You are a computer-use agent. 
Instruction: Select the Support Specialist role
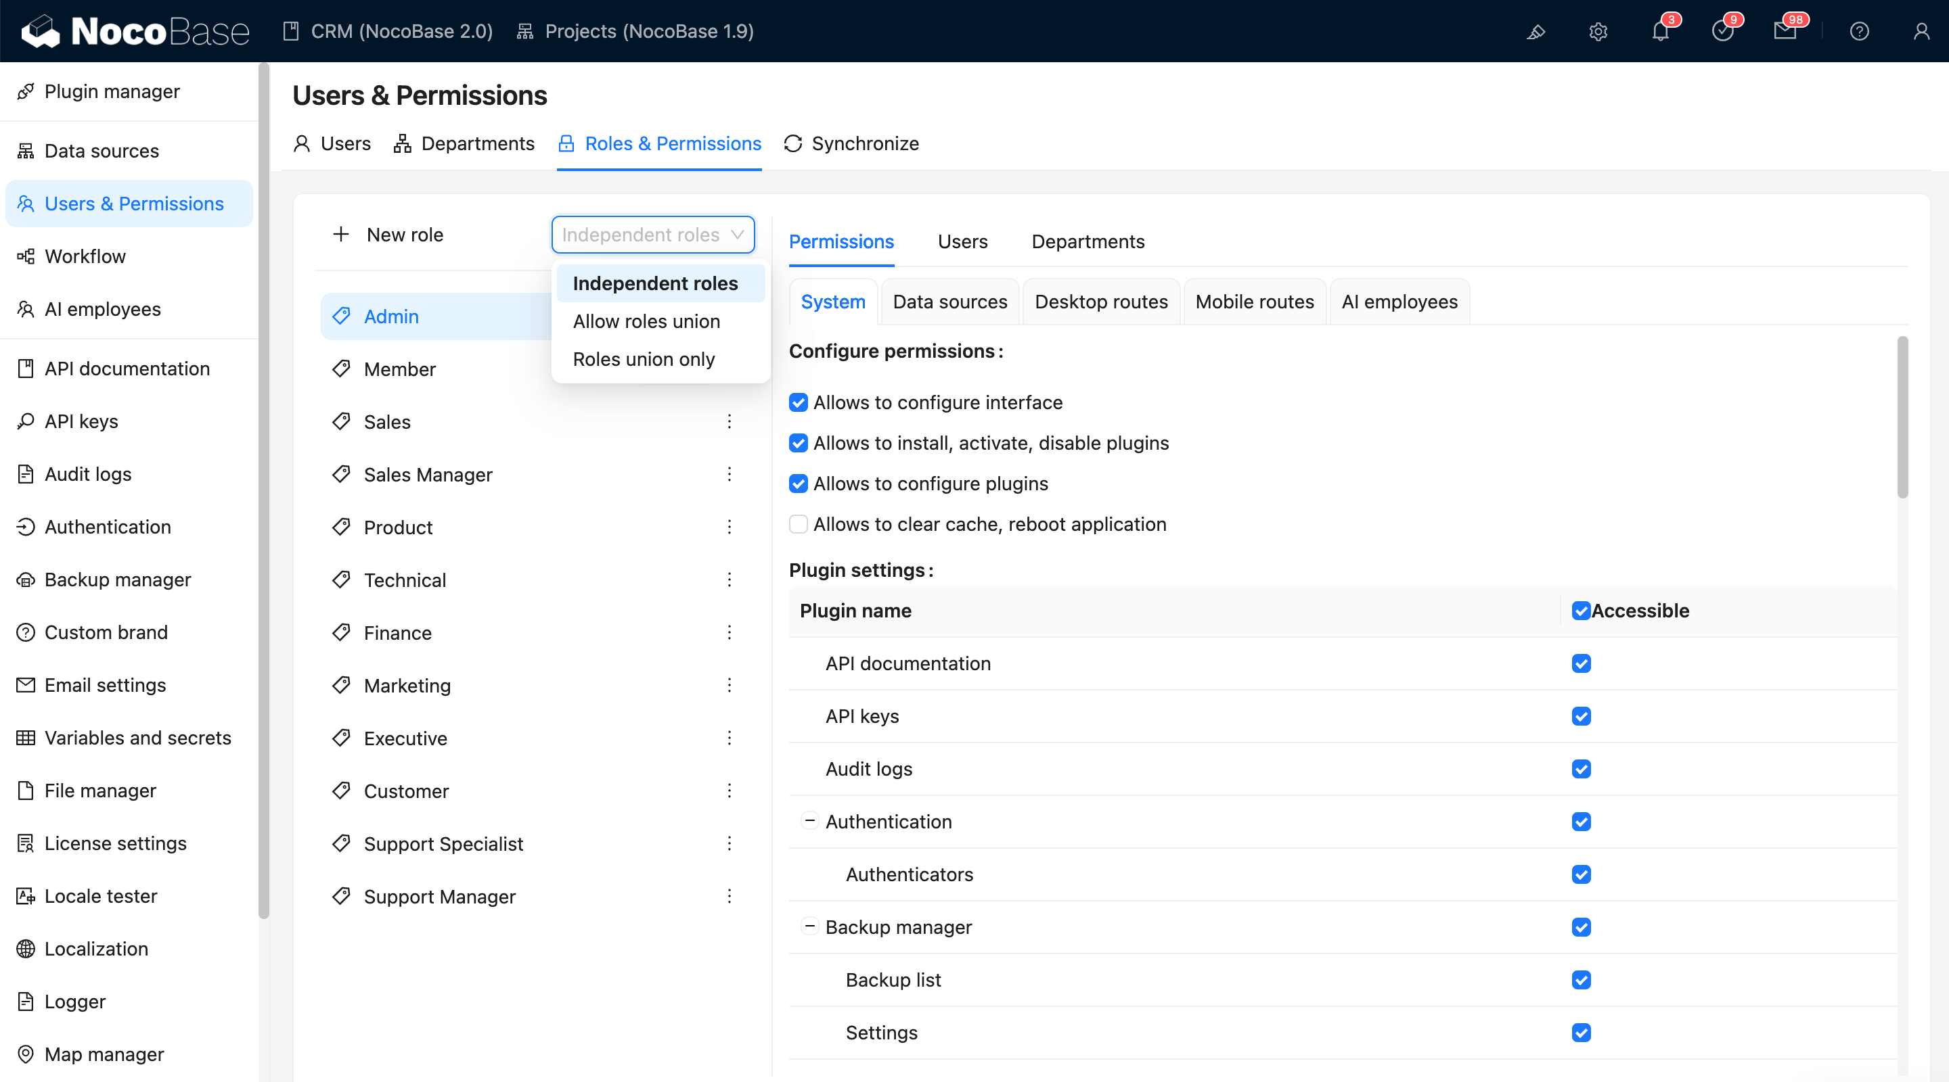pyautogui.click(x=443, y=843)
